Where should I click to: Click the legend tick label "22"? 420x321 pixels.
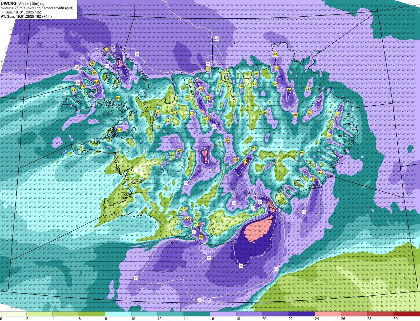pos(291,319)
